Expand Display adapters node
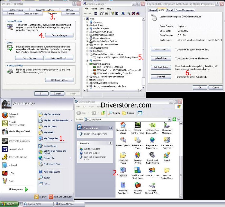This screenshot has height=207, width=225. (87, 28)
